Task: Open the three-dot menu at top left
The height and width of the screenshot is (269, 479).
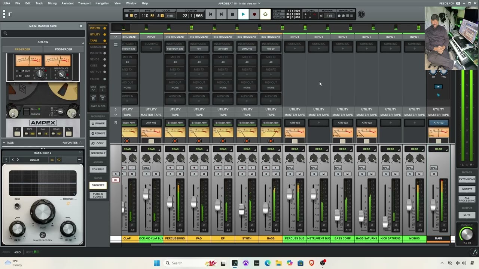Action: coord(4,14)
